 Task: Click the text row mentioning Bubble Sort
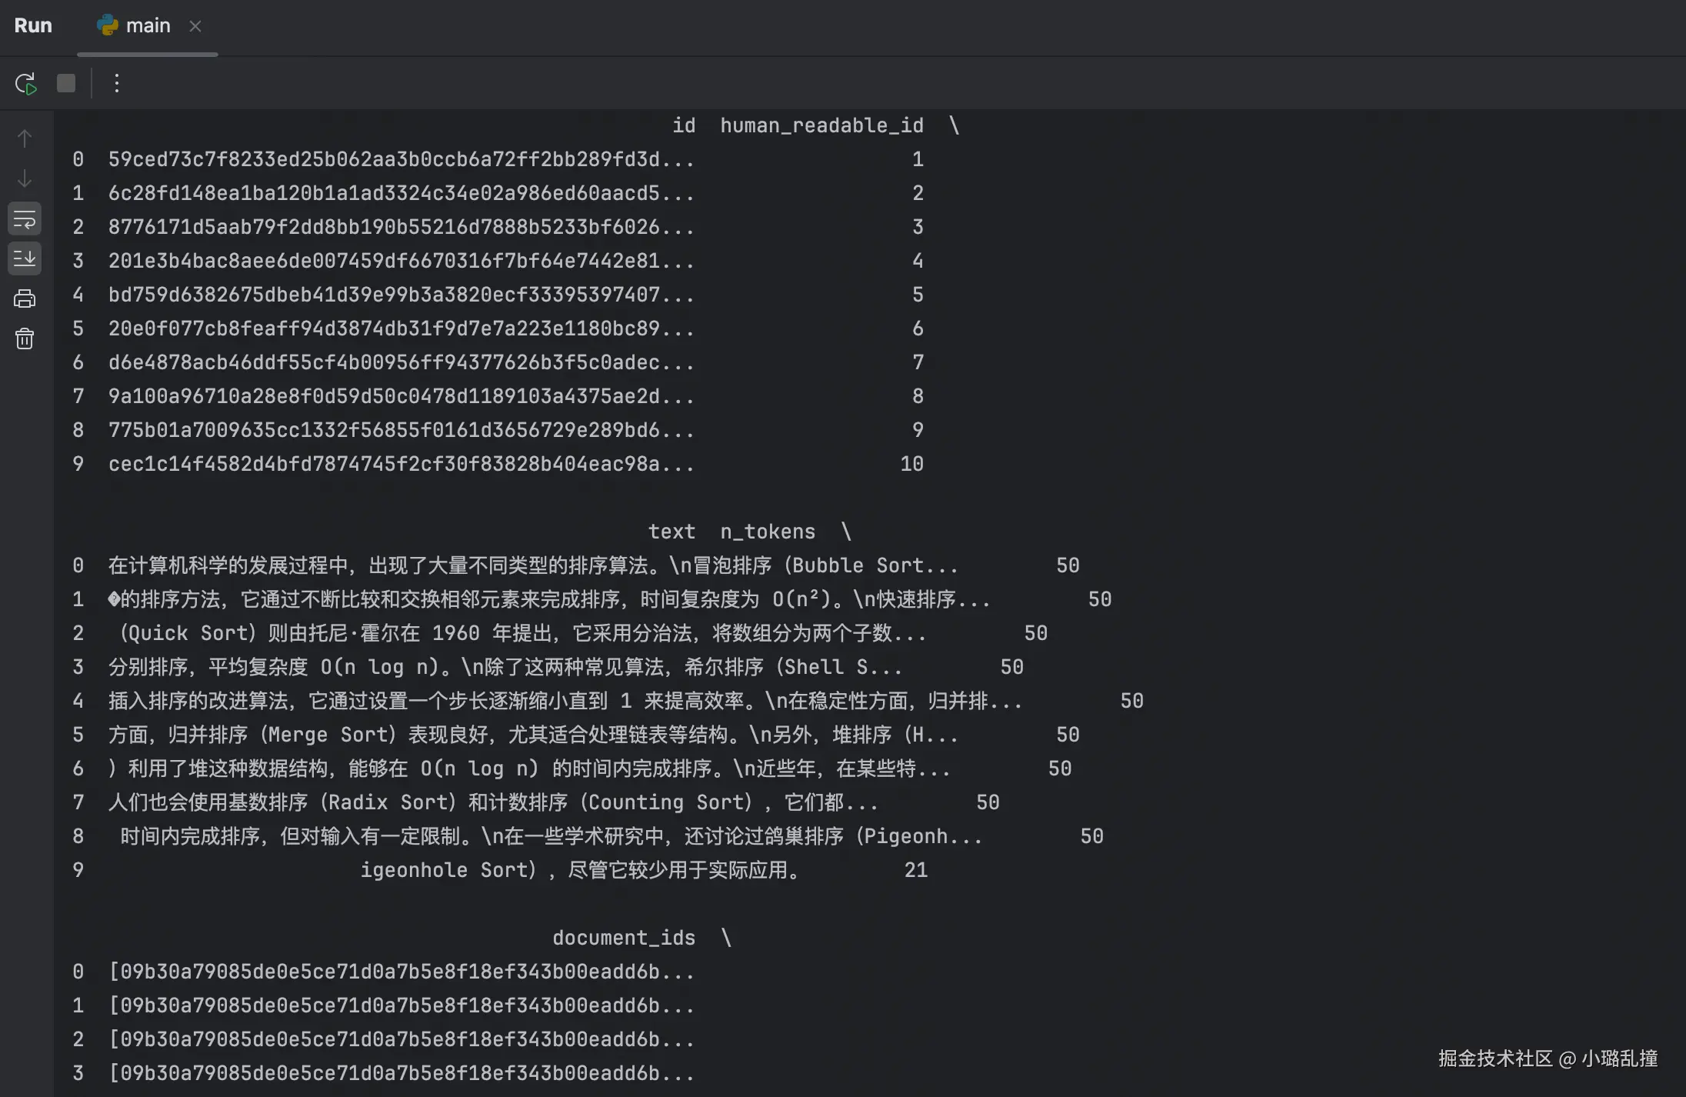click(x=532, y=565)
